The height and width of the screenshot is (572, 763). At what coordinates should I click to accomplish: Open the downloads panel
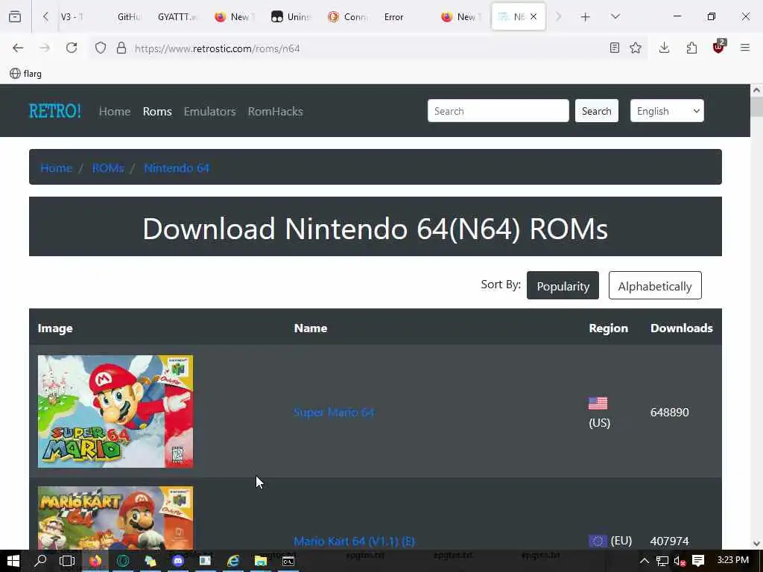664,48
